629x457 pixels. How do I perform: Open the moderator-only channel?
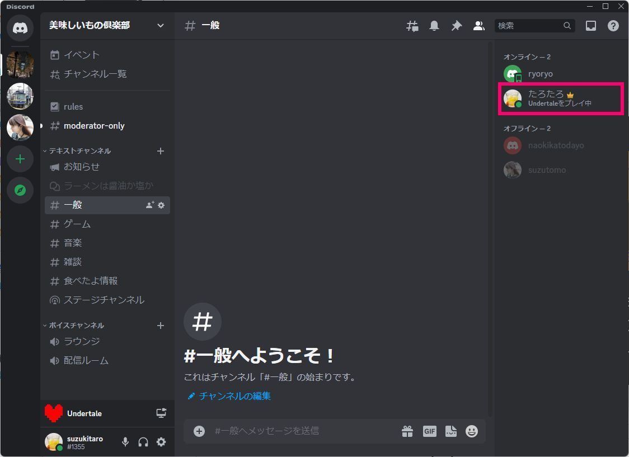(x=107, y=126)
